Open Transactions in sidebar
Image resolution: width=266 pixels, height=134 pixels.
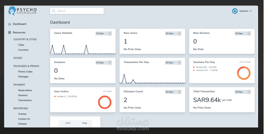(x=25, y=100)
